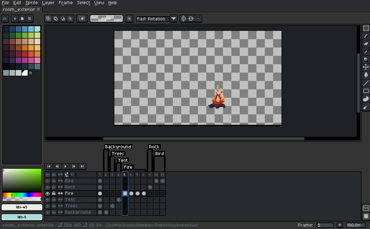Click the background color Idx-5
Image resolution: width=370 pixels, height=229 pixels.
pyautogui.click(x=22, y=217)
